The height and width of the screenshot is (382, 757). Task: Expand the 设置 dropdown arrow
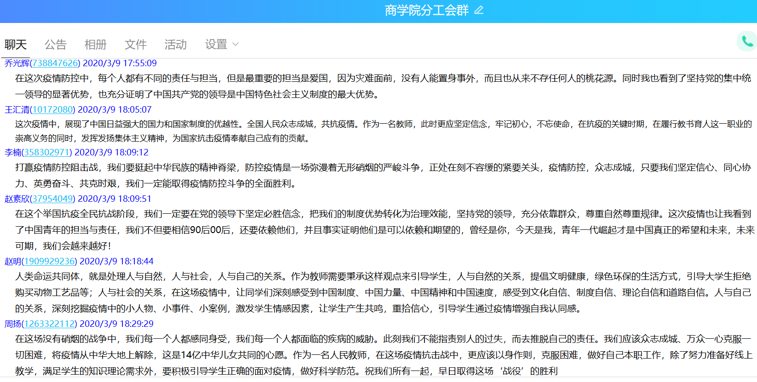(235, 45)
